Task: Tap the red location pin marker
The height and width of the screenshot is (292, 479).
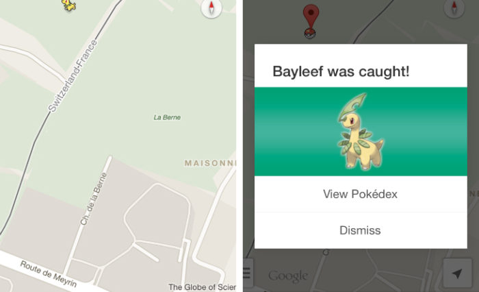Action: (311, 16)
